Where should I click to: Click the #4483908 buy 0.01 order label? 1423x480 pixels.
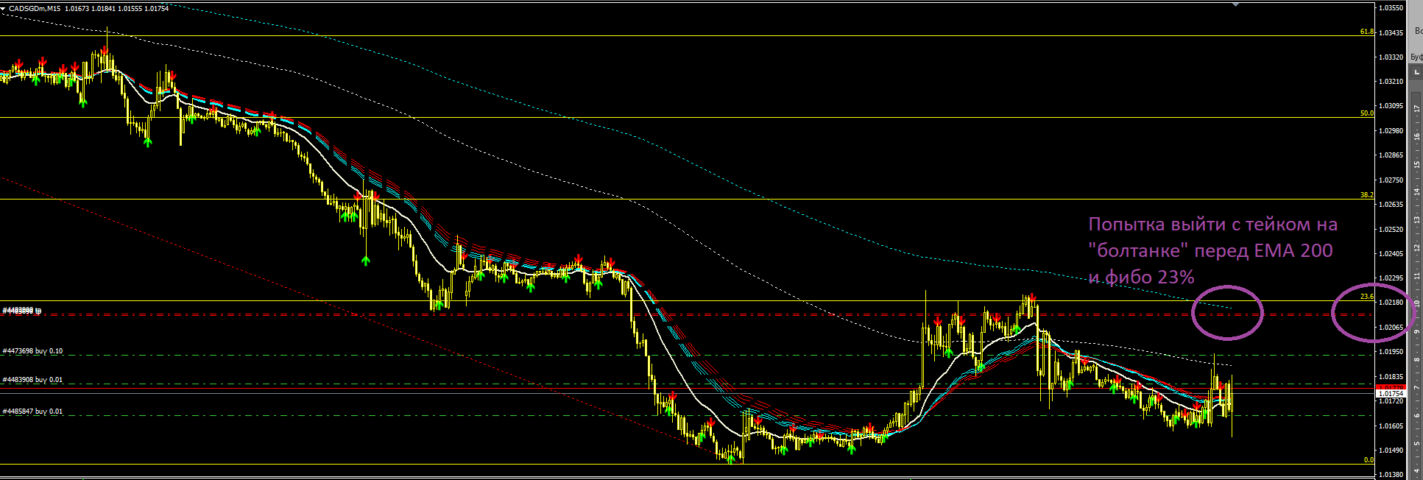click(x=32, y=380)
